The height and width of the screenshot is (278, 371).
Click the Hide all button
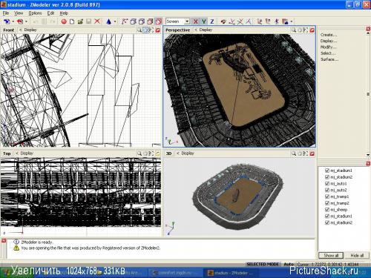(357, 255)
